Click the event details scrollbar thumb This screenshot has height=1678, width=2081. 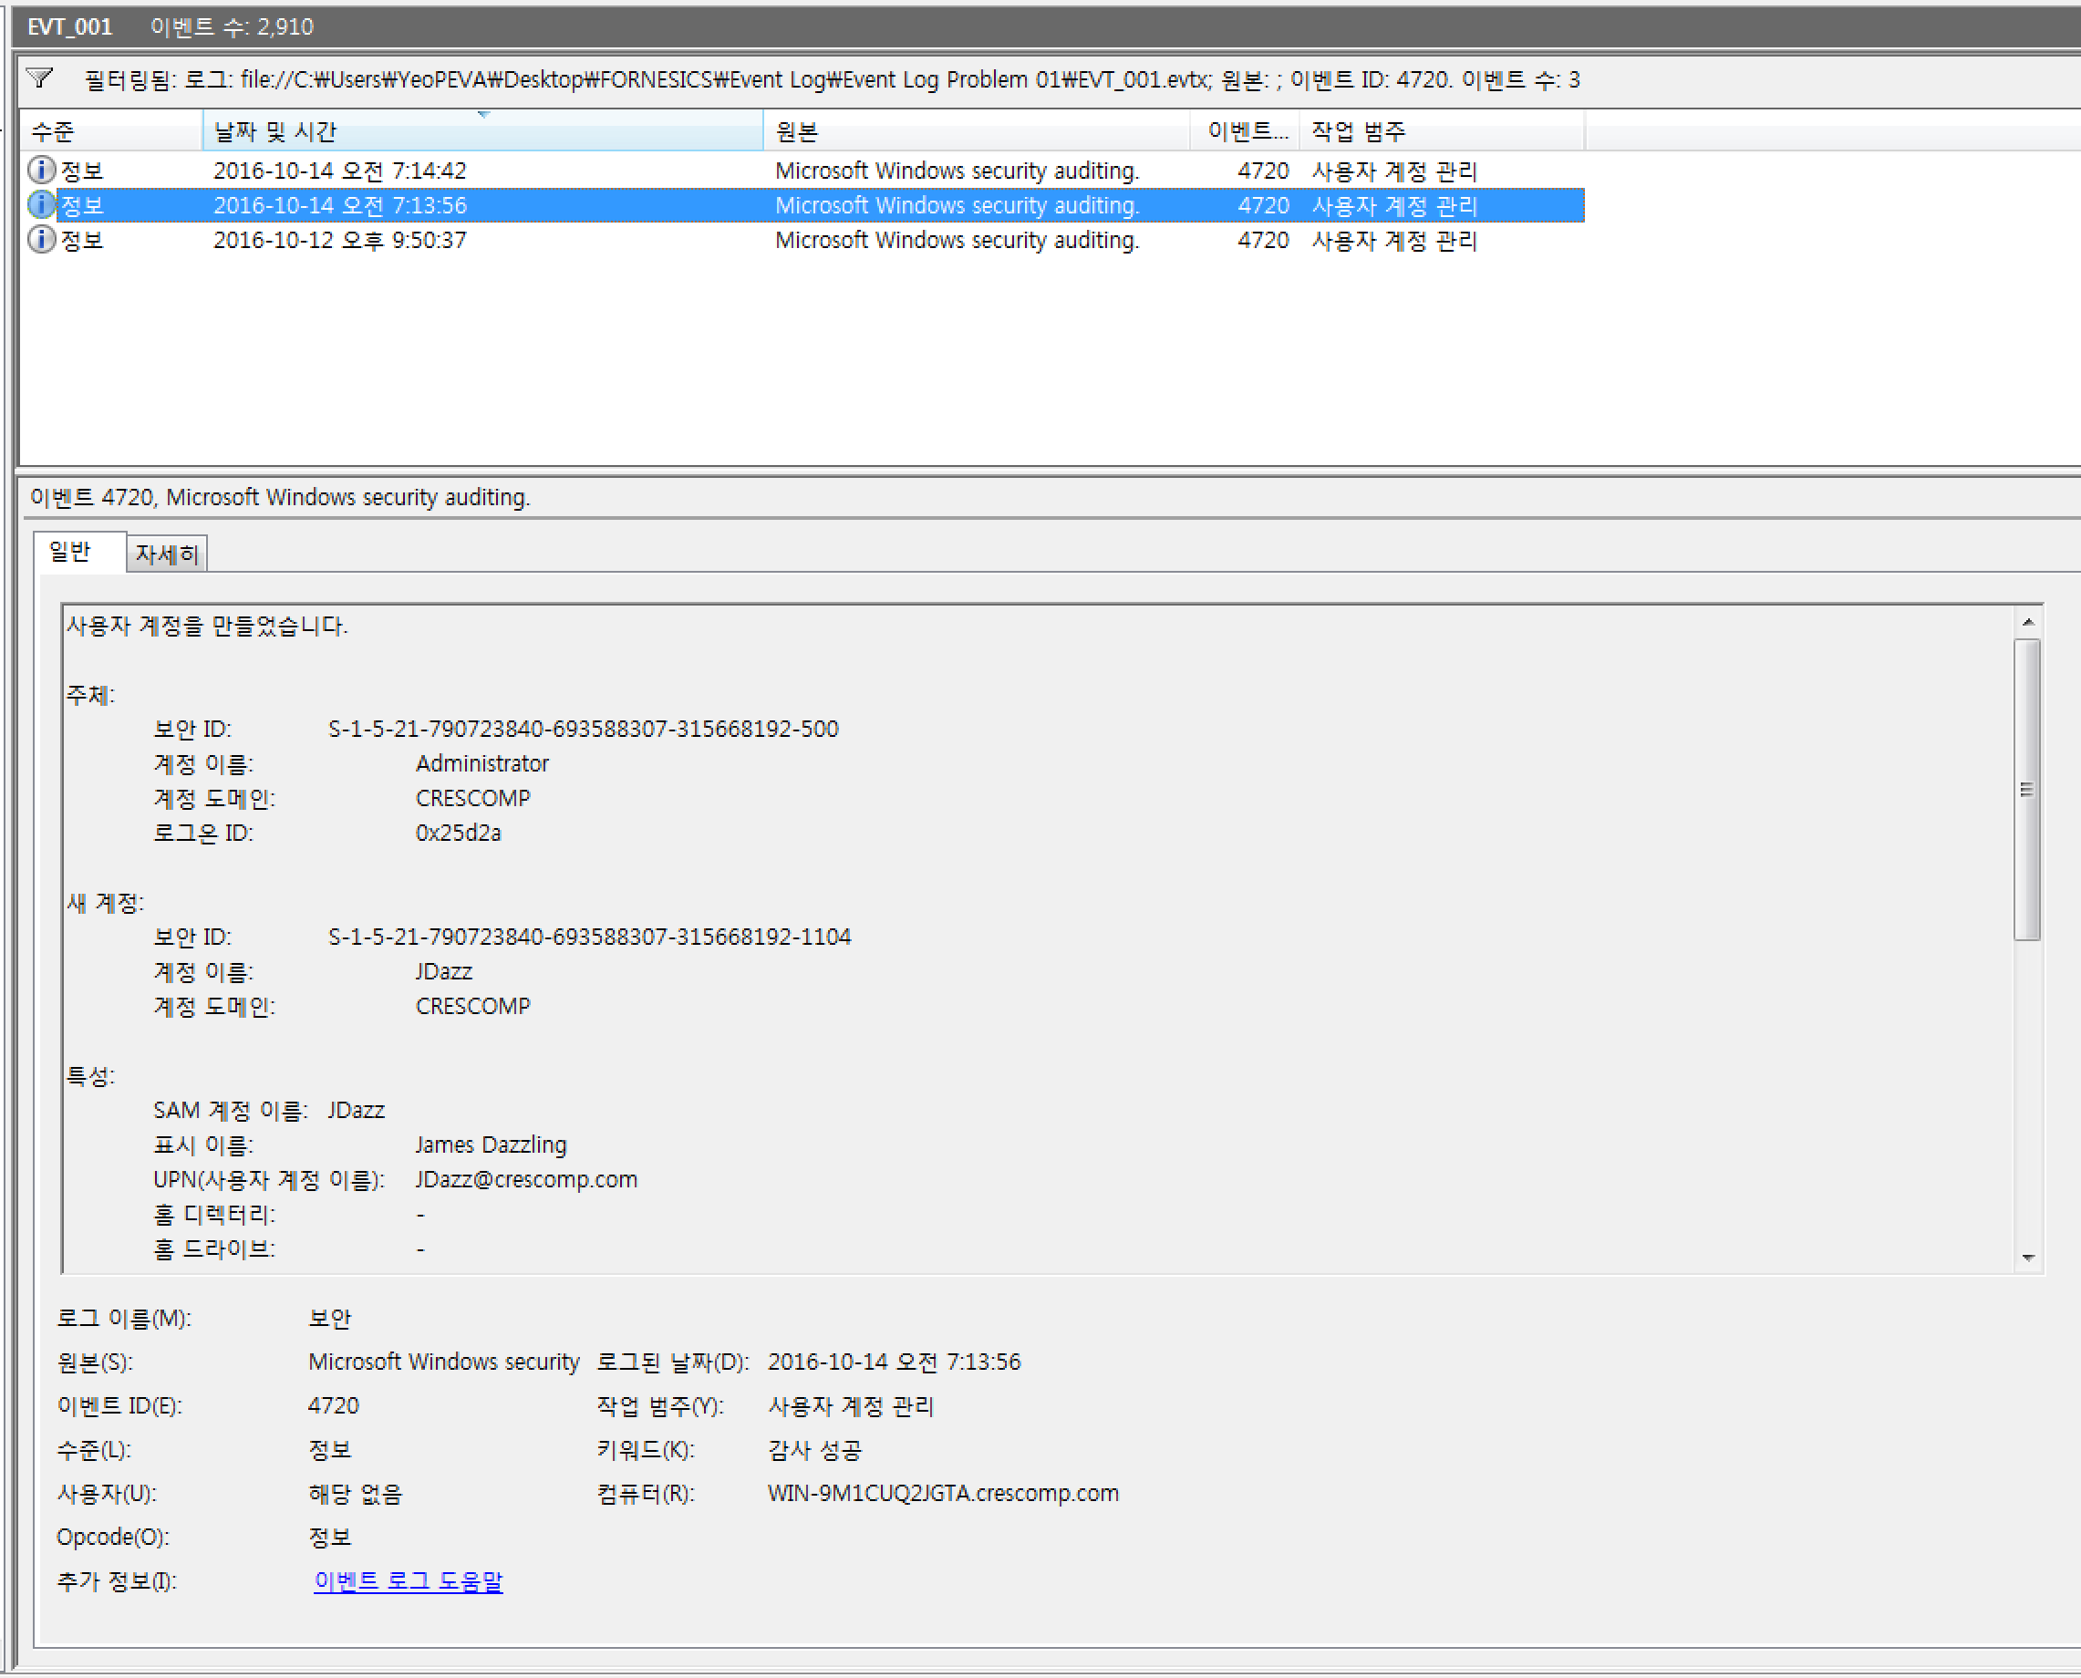tap(2027, 789)
